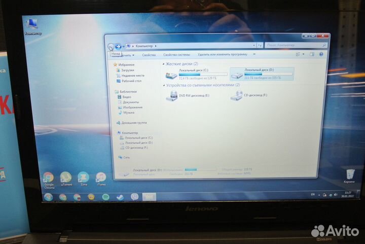Open the Windows Start menu orb
The height and width of the screenshot is (244, 365).
tap(49, 197)
